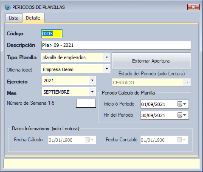The height and width of the screenshot is (172, 203).
Task: Click the Extornar Apertura button
Action: (x=151, y=61)
